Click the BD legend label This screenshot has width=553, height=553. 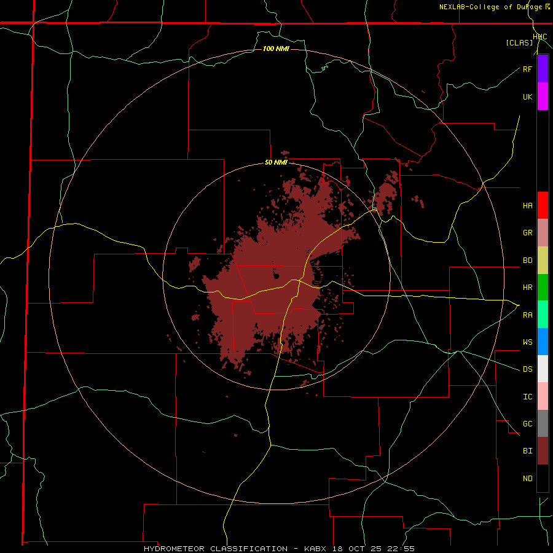527,261
